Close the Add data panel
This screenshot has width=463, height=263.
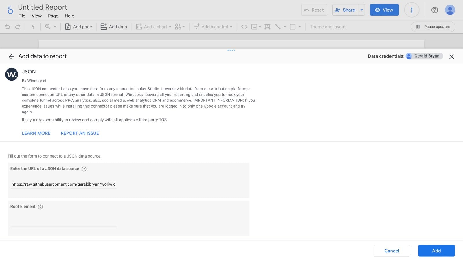[451, 57]
